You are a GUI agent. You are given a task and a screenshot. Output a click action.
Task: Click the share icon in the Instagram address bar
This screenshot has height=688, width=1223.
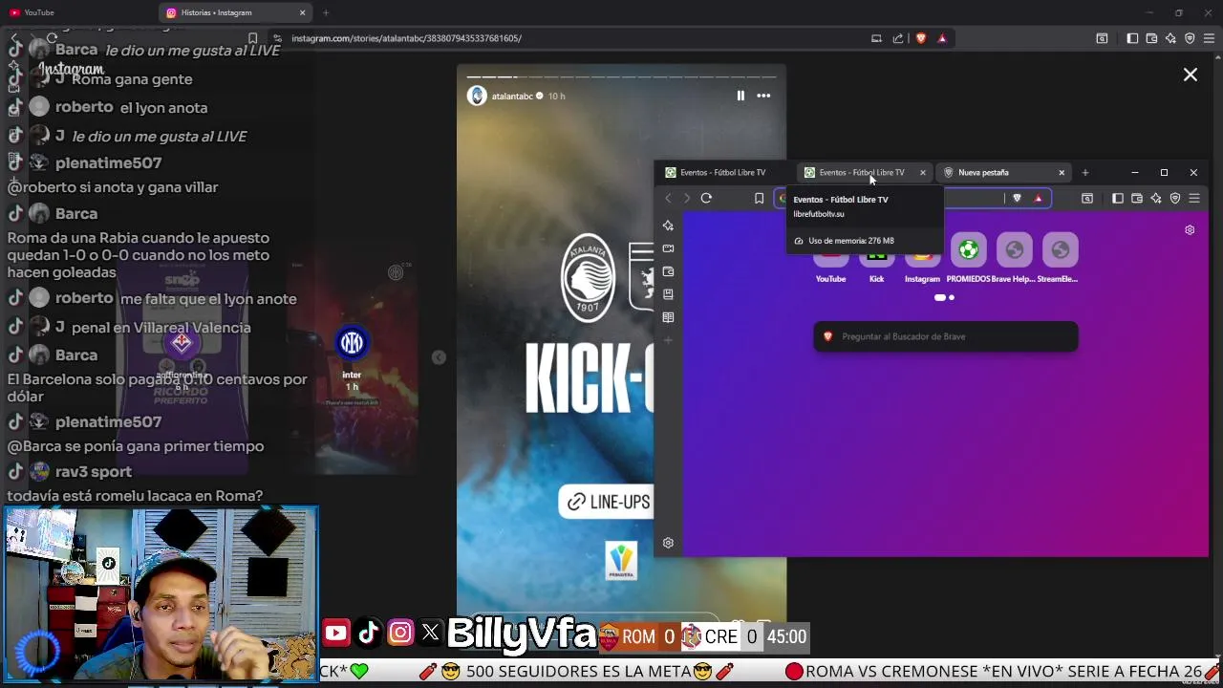point(898,38)
